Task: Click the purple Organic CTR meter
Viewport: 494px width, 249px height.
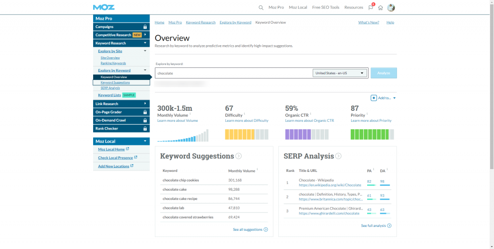Action: pos(307,134)
